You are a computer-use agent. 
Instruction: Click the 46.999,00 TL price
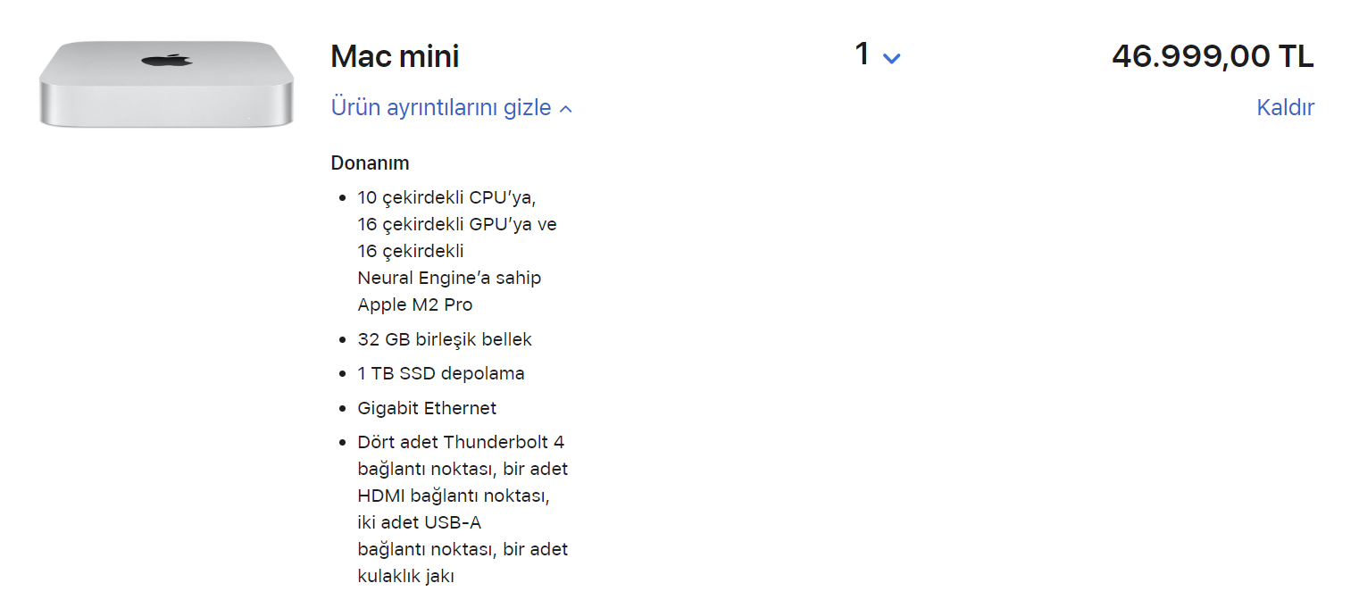(x=1213, y=56)
